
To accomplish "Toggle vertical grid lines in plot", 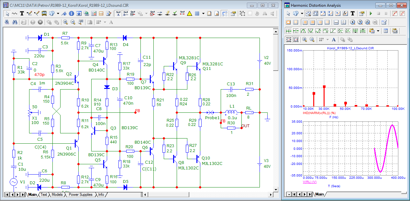I will pyautogui.click(x=305, y=22).
